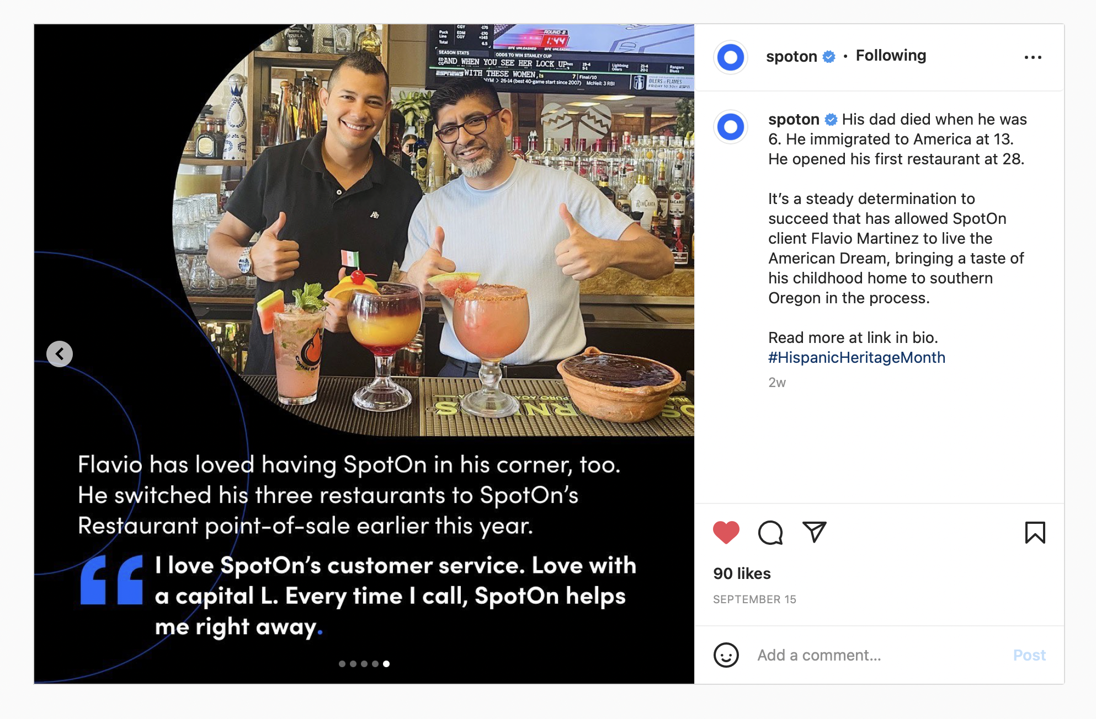The width and height of the screenshot is (1096, 719).
Task: Jump to first carousel dot indicator
Action: pyautogui.click(x=342, y=664)
